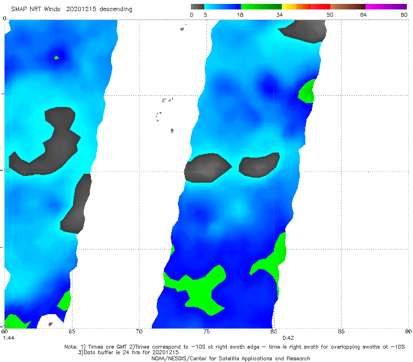Click longitude axis label "75"

pos(206,331)
